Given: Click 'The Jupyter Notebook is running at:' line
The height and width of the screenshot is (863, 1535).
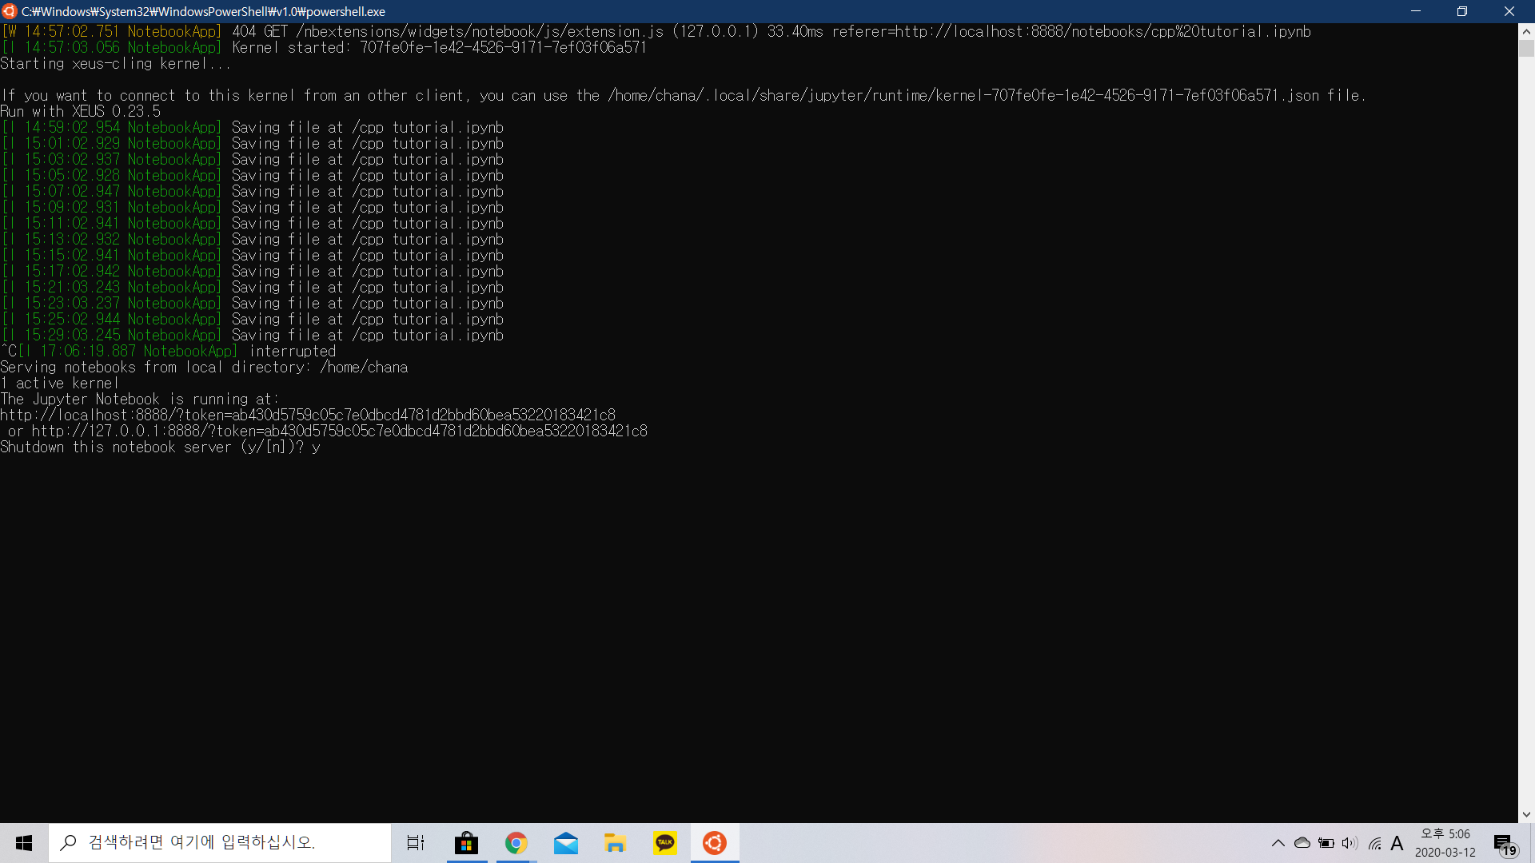Looking at the screenshot, I should click(x=140, y=400).
